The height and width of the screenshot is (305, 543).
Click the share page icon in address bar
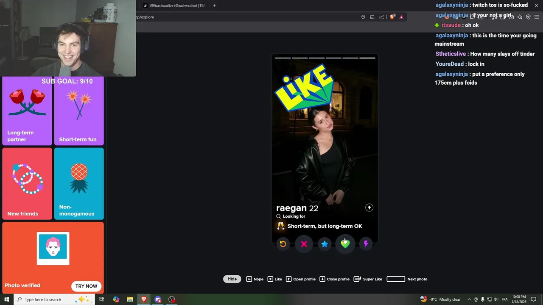coord(381,17)
